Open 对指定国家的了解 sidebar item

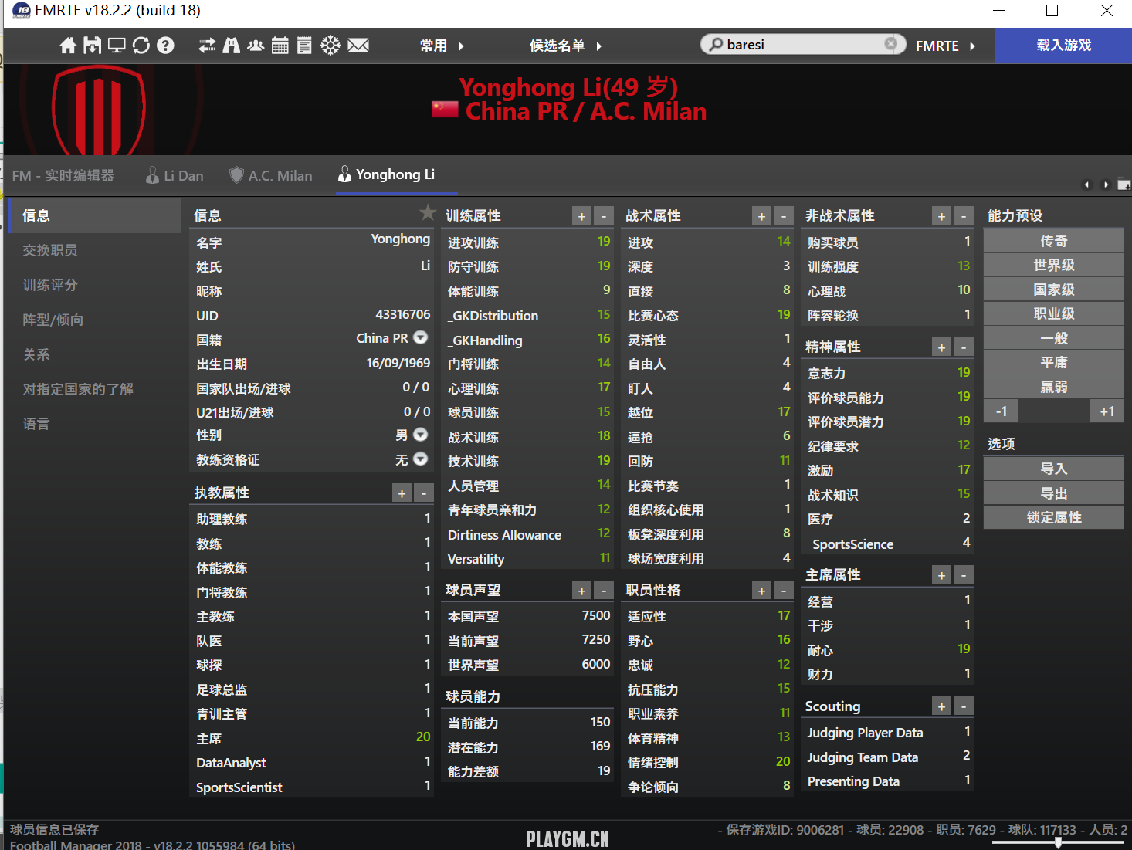click(94, 389)
